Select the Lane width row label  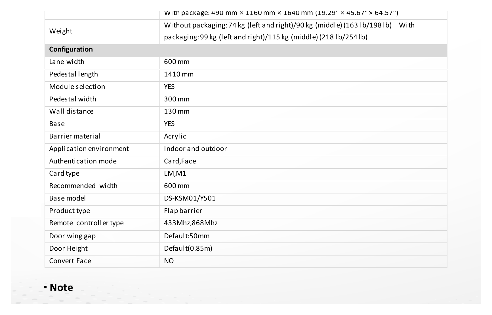point(67,62)
